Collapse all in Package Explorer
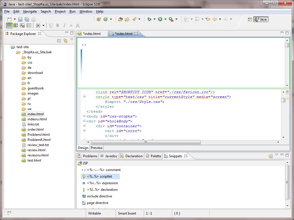Viewport: 294px width, 220px height. 59,41
